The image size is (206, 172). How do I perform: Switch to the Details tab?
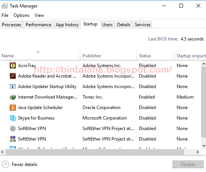(x=124, y=25)
